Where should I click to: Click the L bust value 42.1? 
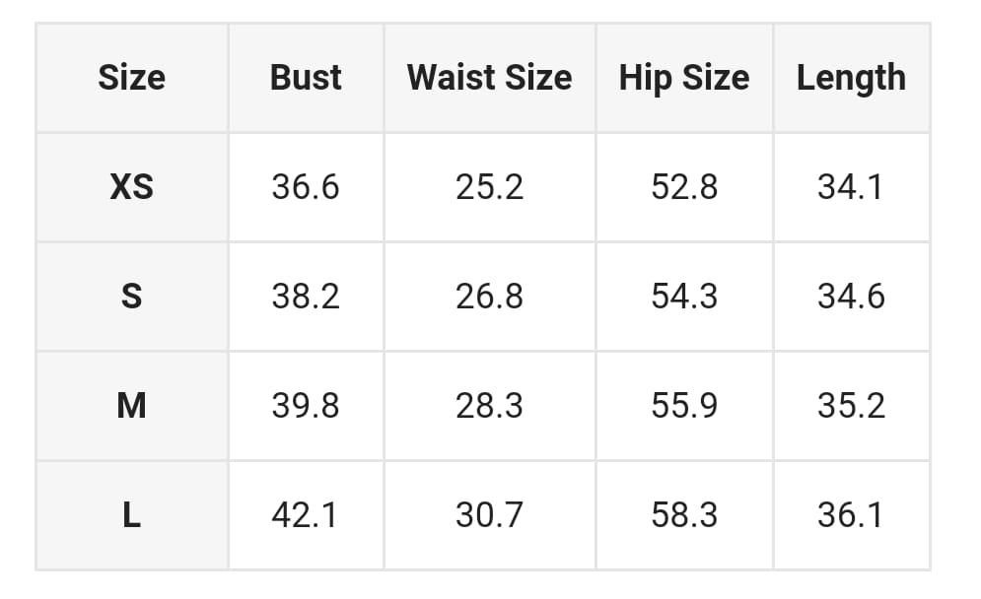(306, 514)
